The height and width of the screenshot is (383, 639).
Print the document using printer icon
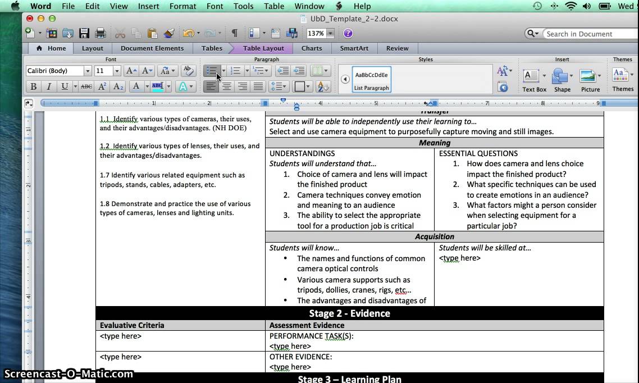[x=101, y=33]
